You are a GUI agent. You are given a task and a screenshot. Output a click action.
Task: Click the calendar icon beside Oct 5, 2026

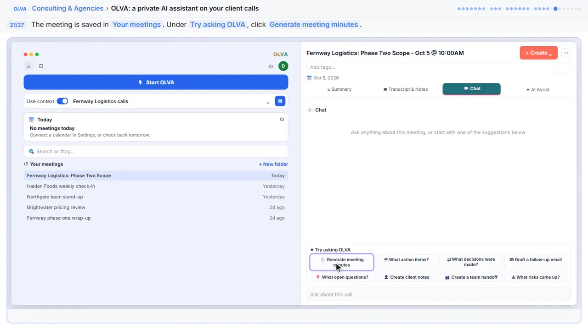click(309, 78)
